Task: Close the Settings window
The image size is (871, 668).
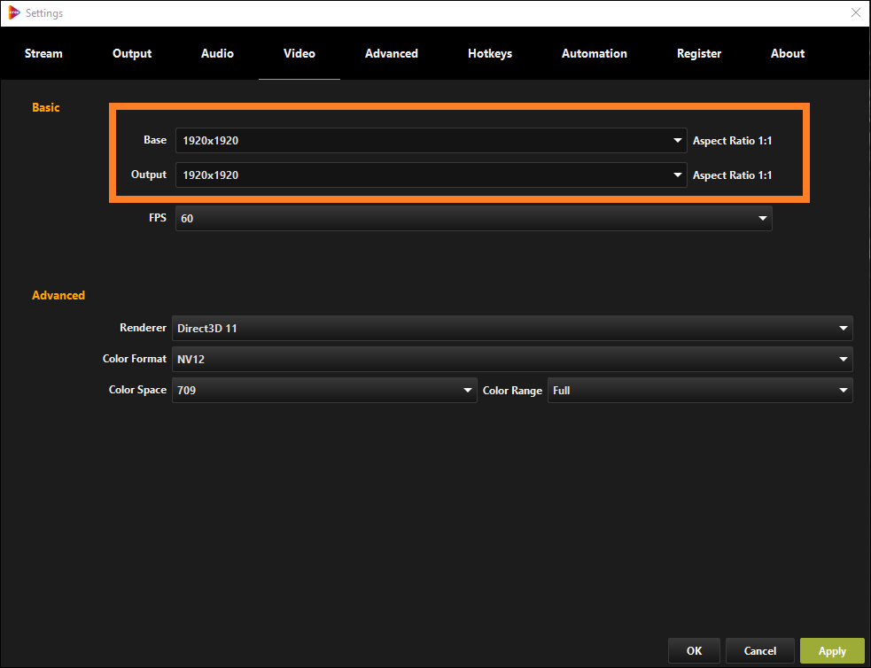Action: (x=855, y=12)
